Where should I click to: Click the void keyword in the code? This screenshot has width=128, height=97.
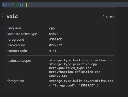(6, 5)
